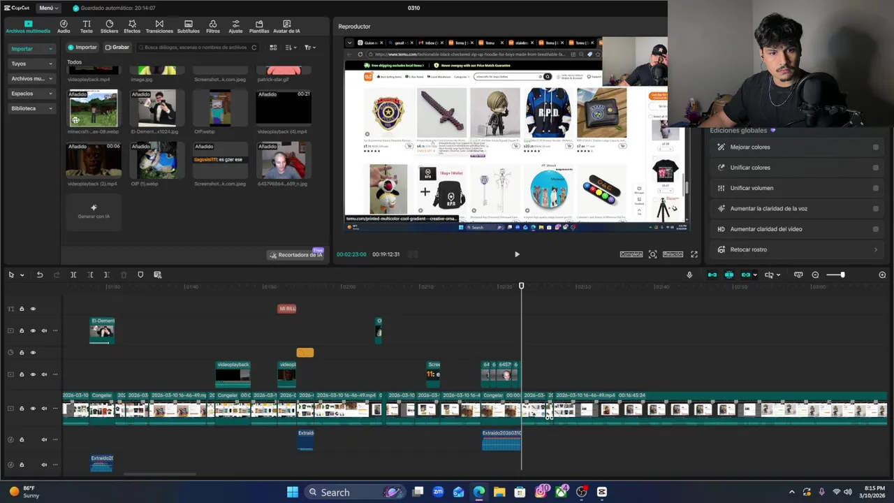This screenshot has width=894, height=503.
Task: Open the Ajuste panel
Action: tap(235, 27)
